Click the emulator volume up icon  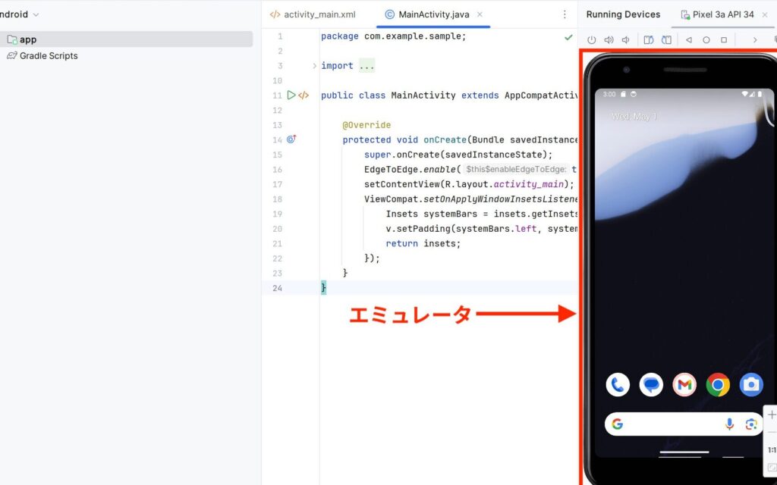tap(609, 40)
